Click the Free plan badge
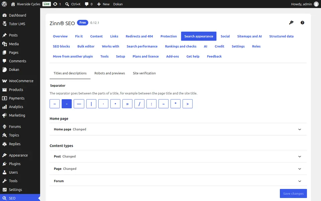 83,22
